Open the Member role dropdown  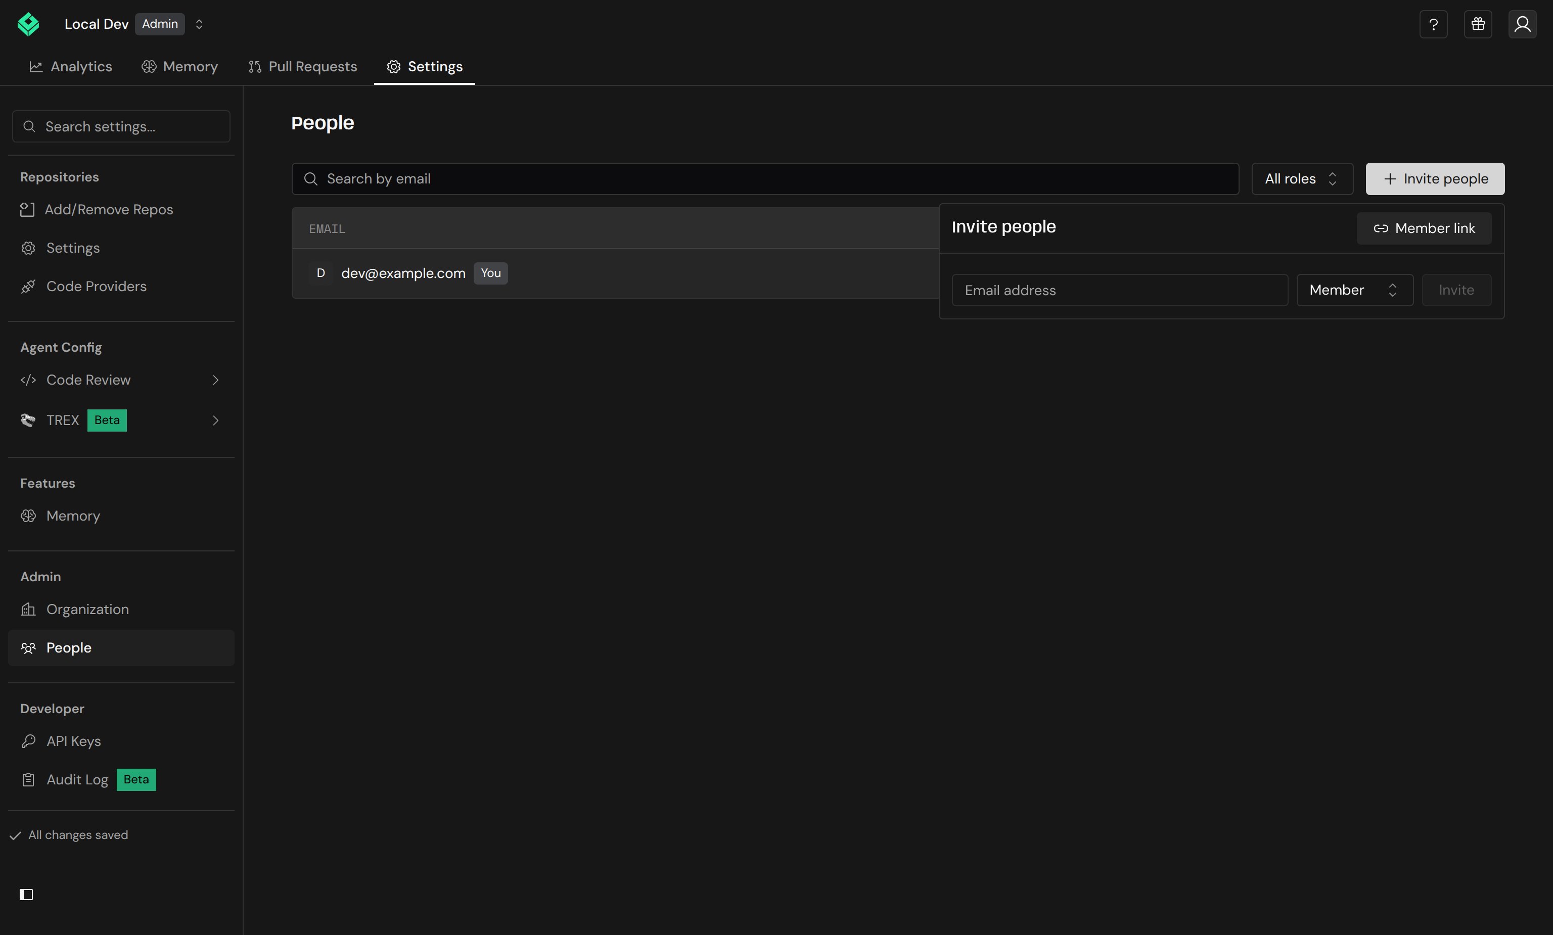(1354, 290)
